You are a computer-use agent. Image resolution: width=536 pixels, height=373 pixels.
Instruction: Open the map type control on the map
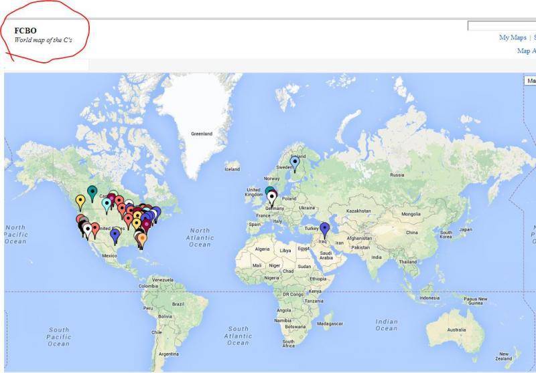[530, 81]
